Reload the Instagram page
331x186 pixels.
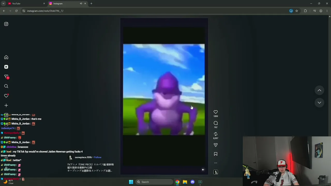pos(16,11)
